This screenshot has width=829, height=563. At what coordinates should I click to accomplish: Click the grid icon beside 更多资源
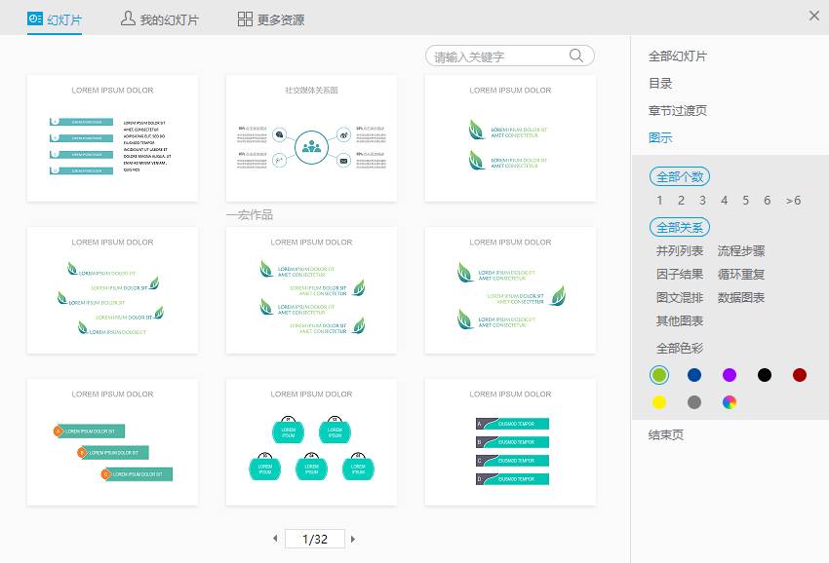point(243,17)
